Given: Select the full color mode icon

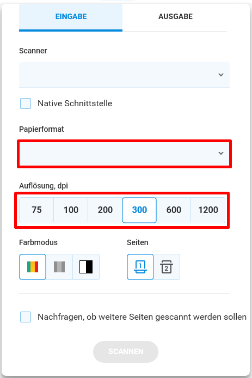Looking at the screenshot, I should (x=33, y=267).
